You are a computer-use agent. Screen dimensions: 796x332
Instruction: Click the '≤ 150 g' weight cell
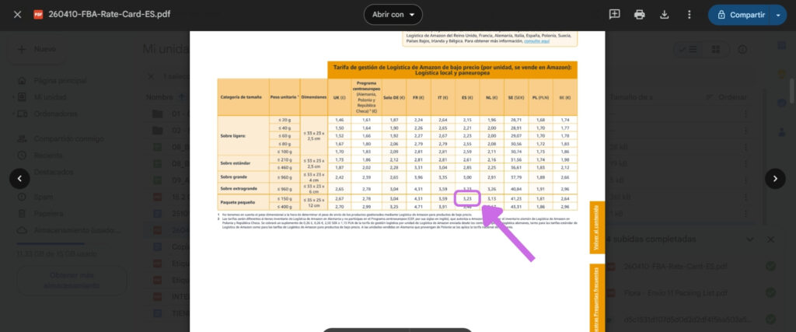285,198
